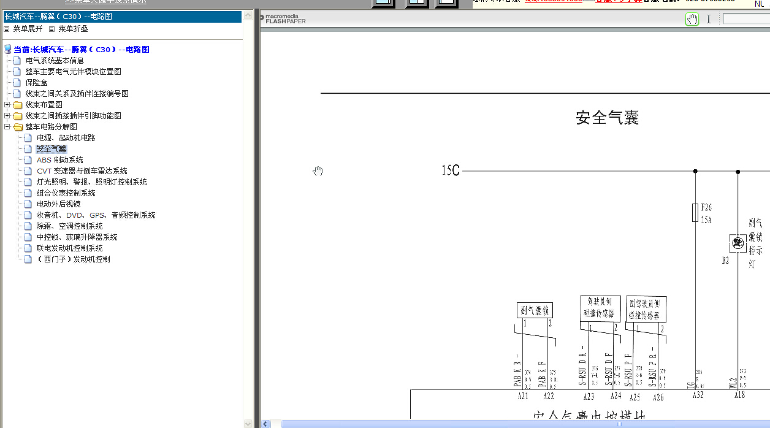Click the page icon beside 除霜、空调控制系统

(27, 226)
